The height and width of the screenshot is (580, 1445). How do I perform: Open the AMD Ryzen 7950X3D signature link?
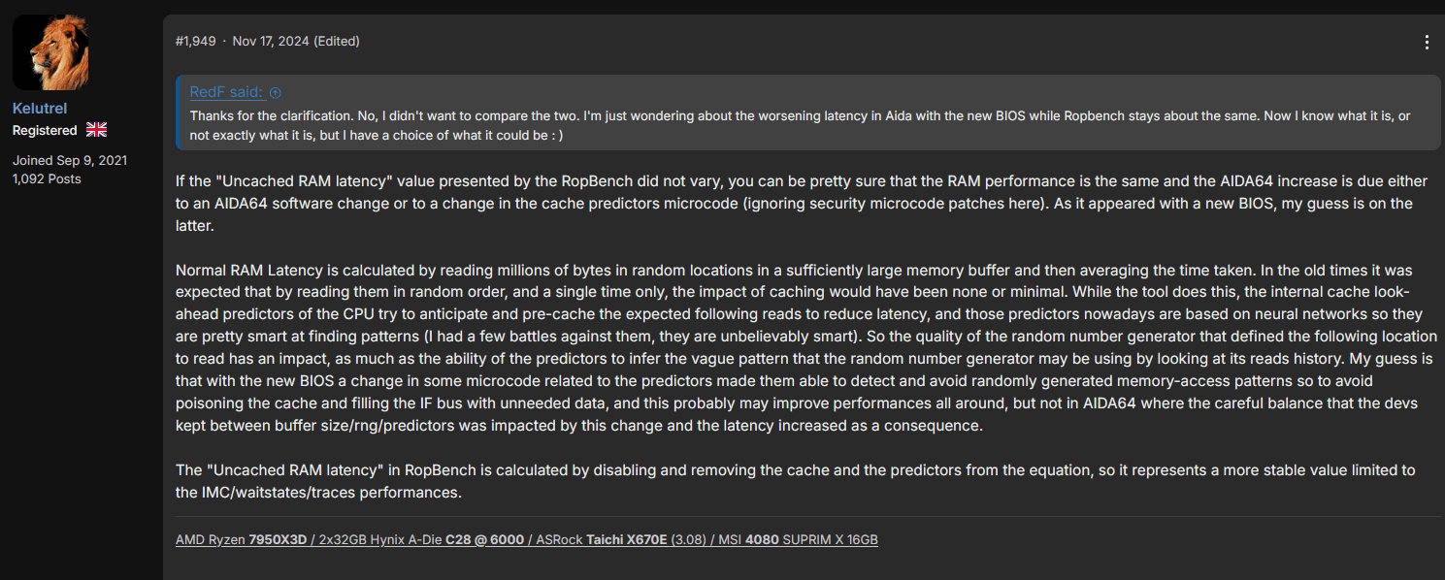[x=242, y=539]
